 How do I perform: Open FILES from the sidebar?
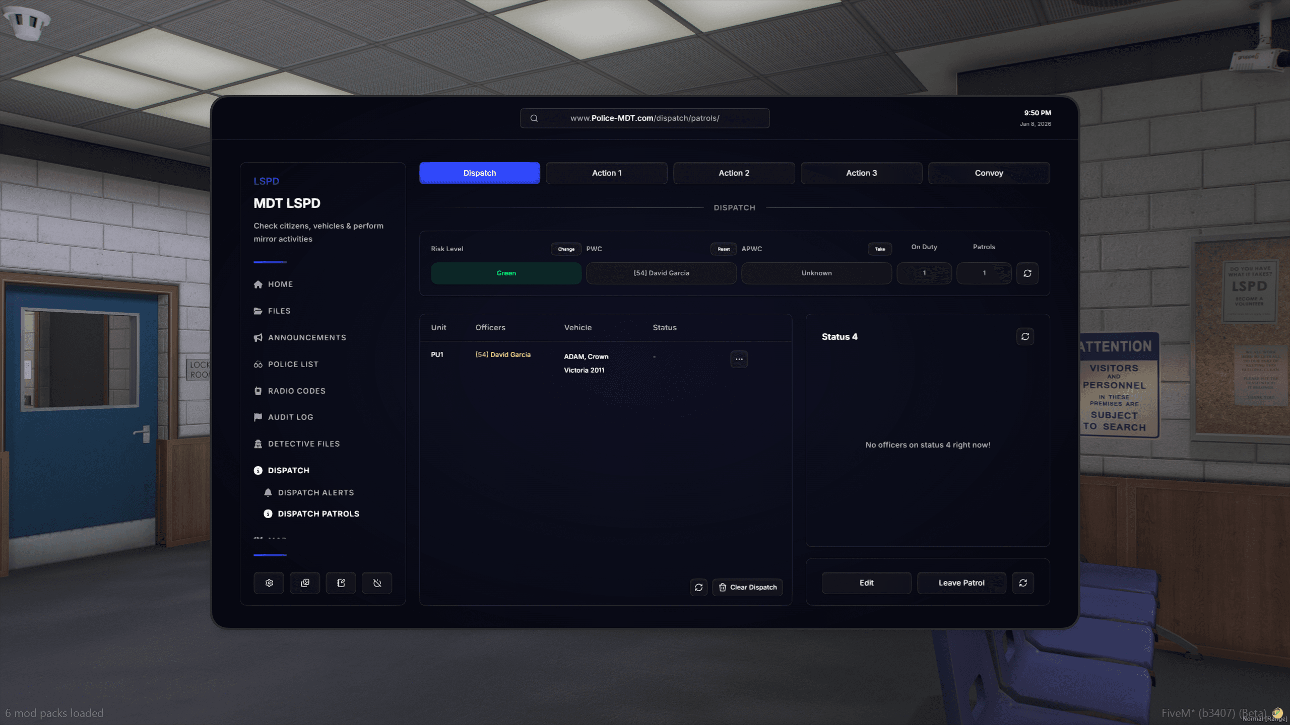pos(272,311)
